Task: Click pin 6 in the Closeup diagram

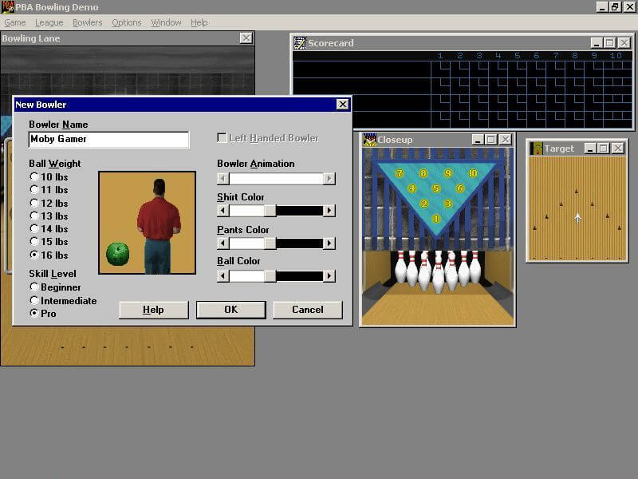Action: [460, 188]
